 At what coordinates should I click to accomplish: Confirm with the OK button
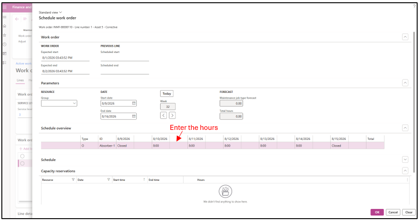(377, 212)
